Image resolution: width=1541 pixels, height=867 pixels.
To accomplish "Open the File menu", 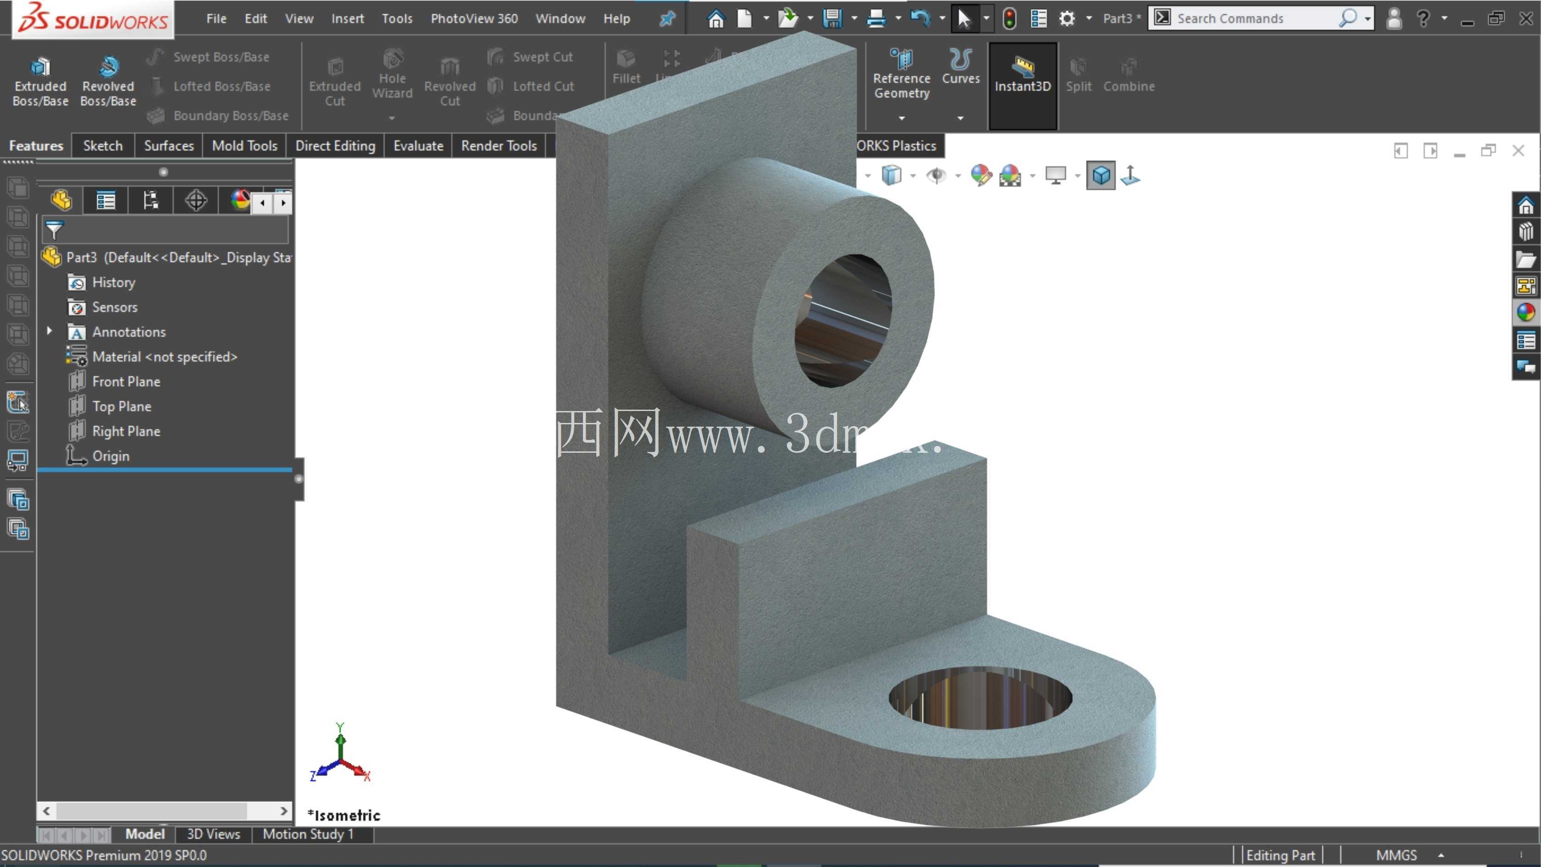I will point(216,18).
